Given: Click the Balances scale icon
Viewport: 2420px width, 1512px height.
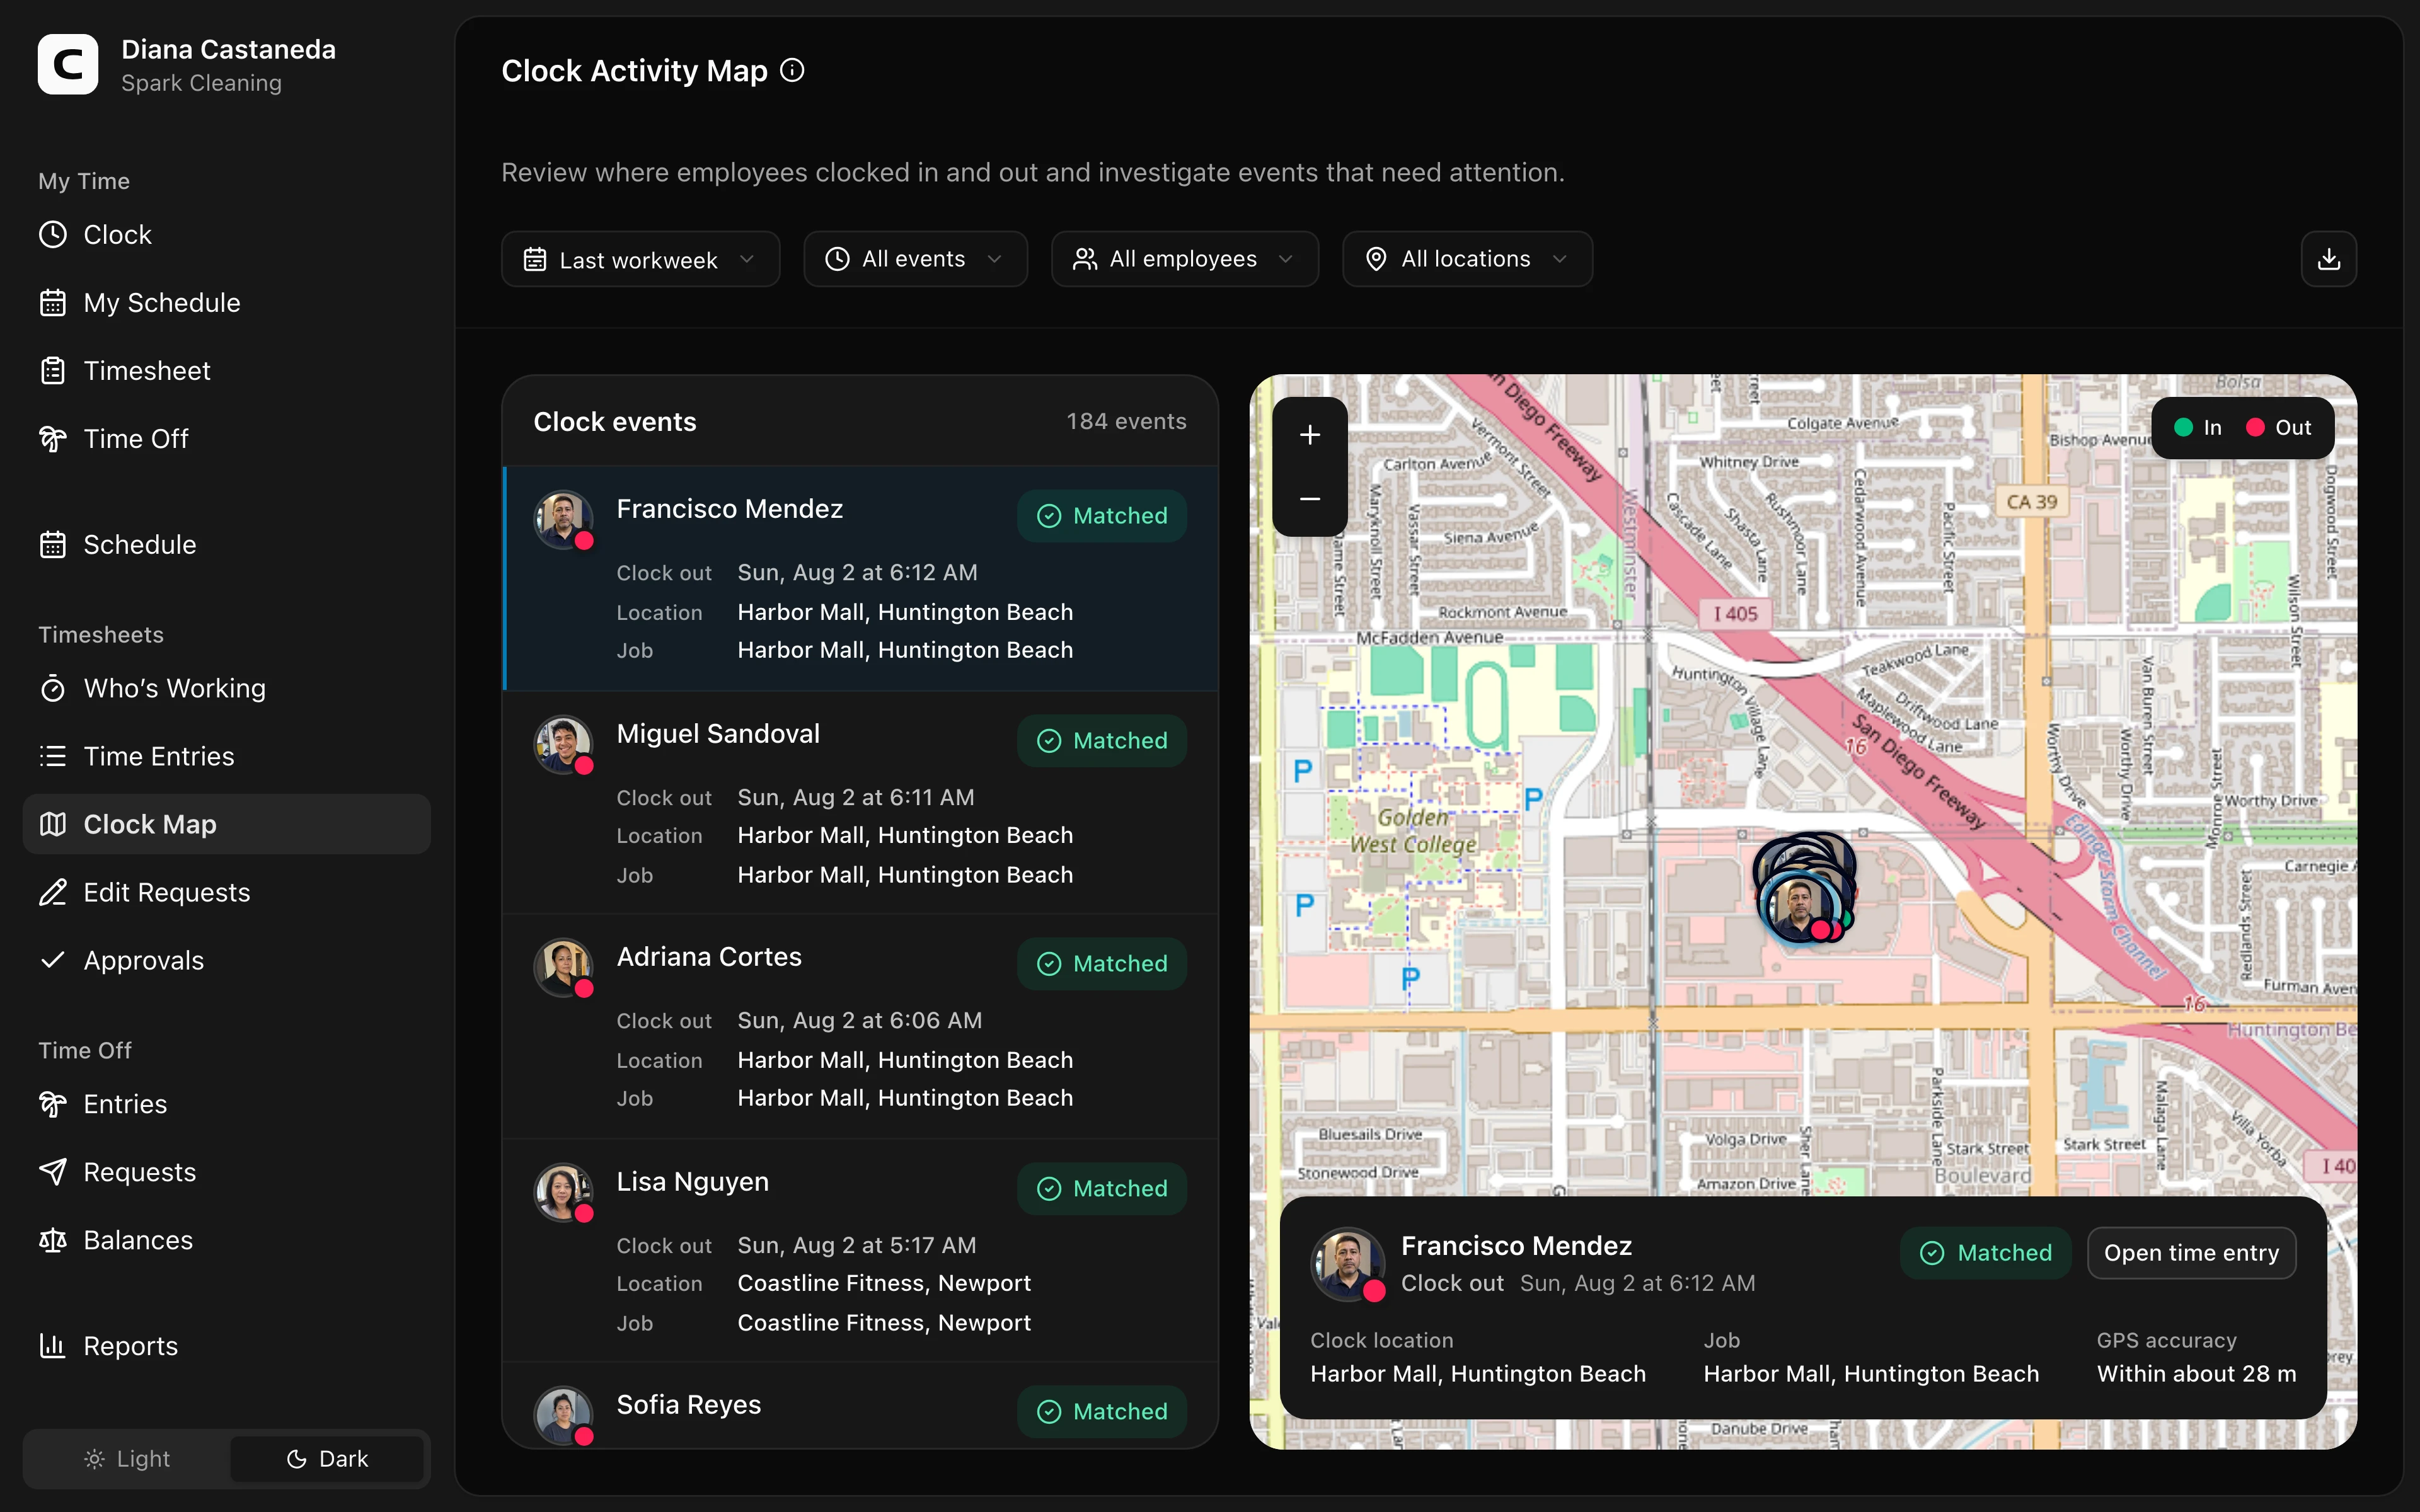Looking at the screenshot, I should (53, 1241).
